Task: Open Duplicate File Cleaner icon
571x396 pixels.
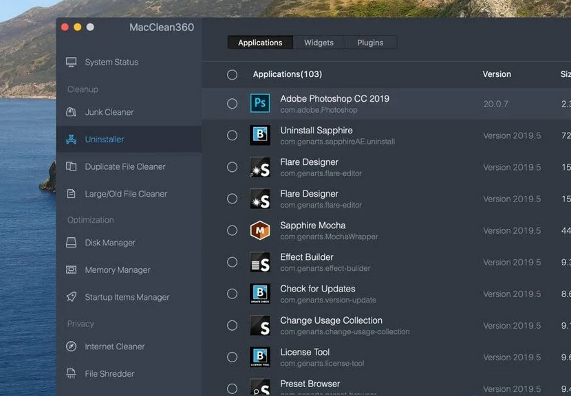Action: [71, 166]
